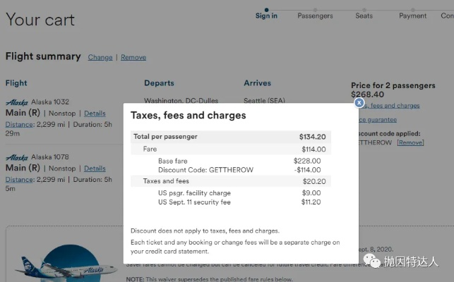This screenshot has height=282, width=454.
Task: Click the Seats step dot
Action: pos(364,9)
